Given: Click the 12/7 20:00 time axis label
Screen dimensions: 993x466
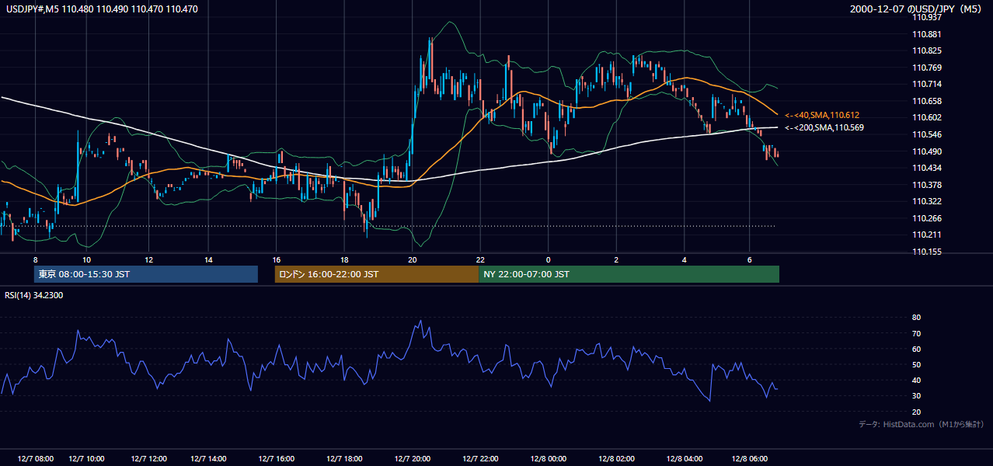Looking at the screenshot, I should pos(413,459).
